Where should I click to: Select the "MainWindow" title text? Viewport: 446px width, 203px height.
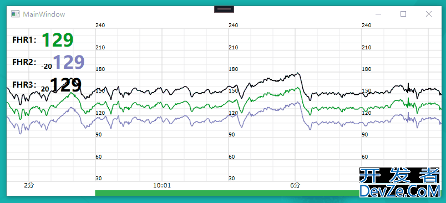(x=44, y=14)
